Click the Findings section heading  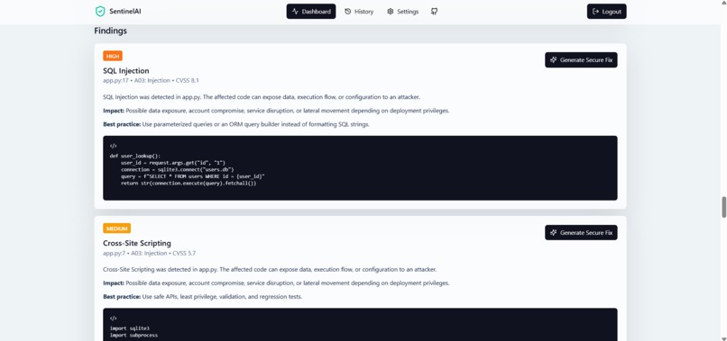pos(110,31)
